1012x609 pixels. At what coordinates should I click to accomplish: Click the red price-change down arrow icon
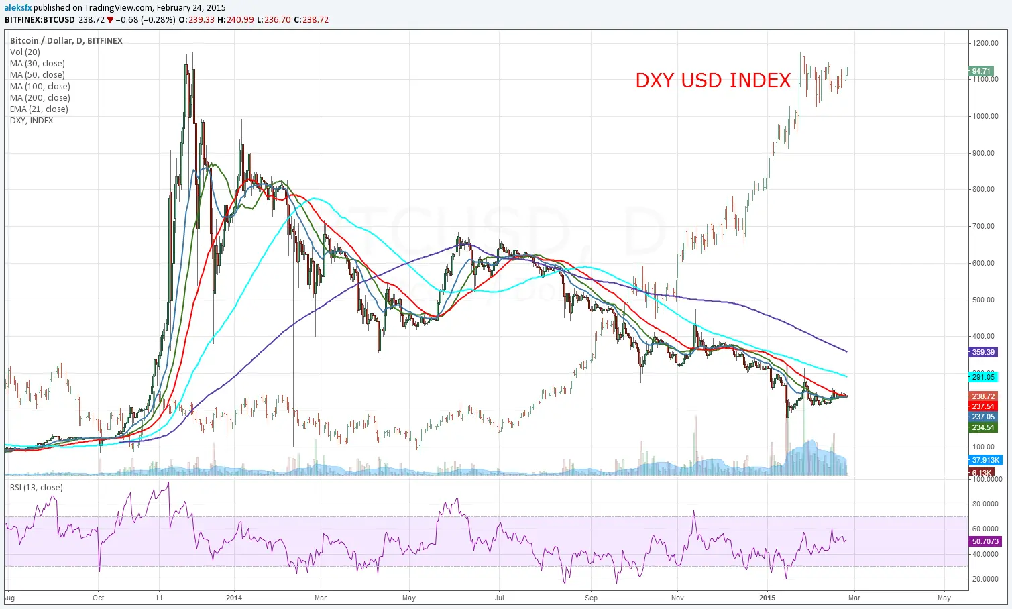tap(109, 20)
